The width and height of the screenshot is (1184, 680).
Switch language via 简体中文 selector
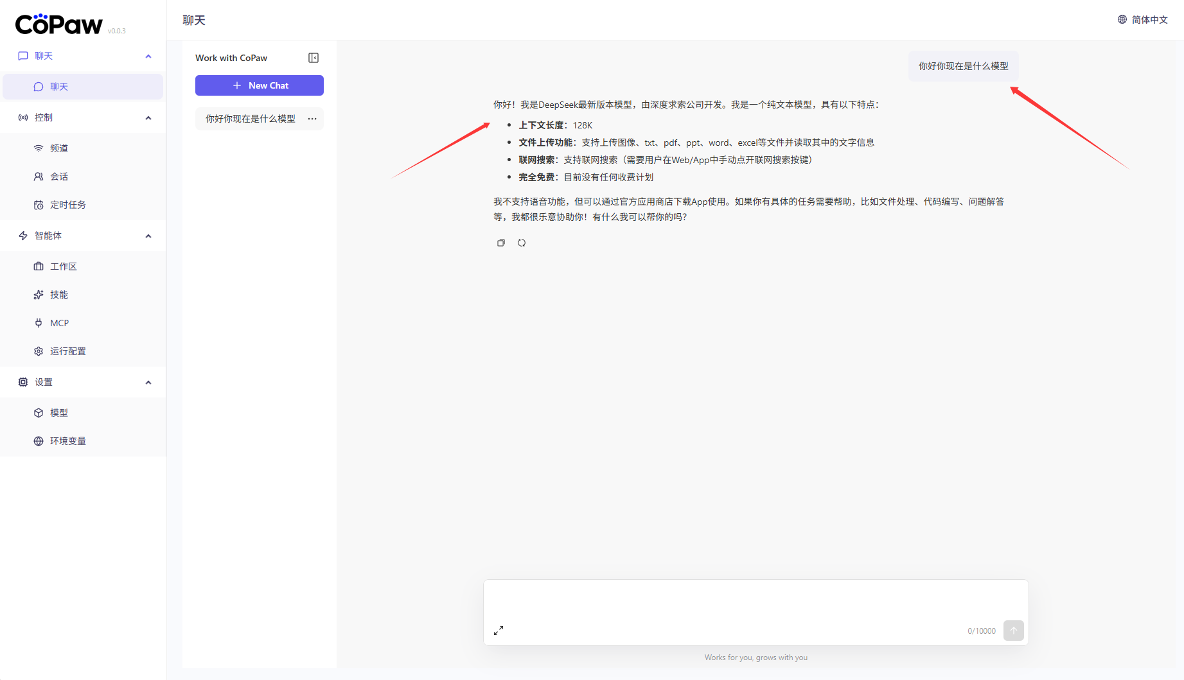(x=1142, y=20)
